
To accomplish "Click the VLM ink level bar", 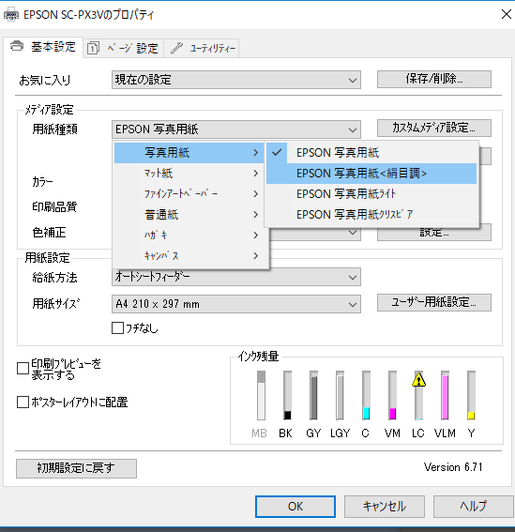I will pyautogui.click(x=445, y=395).
